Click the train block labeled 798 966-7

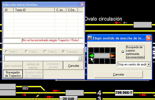coord(124,93)
